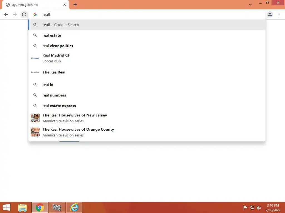285x213 pixels.
Task: Switch to Chrome in the taskbar
Action: click(x=40, y=207)
